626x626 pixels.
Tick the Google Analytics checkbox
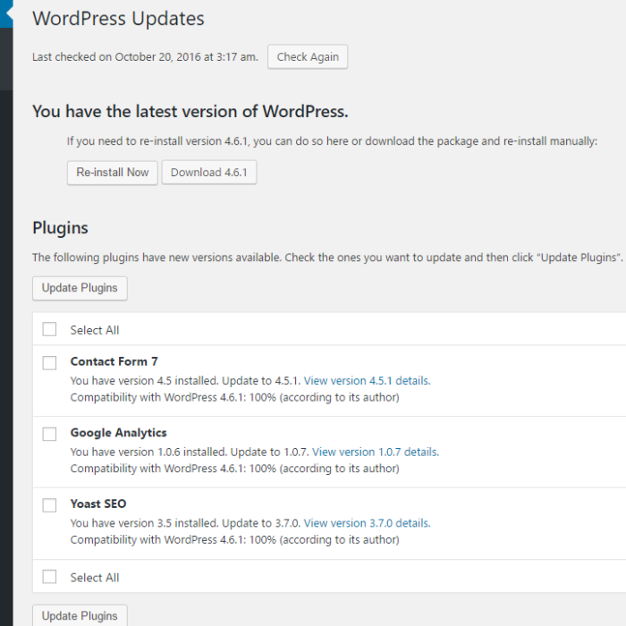tap(49, 434)
